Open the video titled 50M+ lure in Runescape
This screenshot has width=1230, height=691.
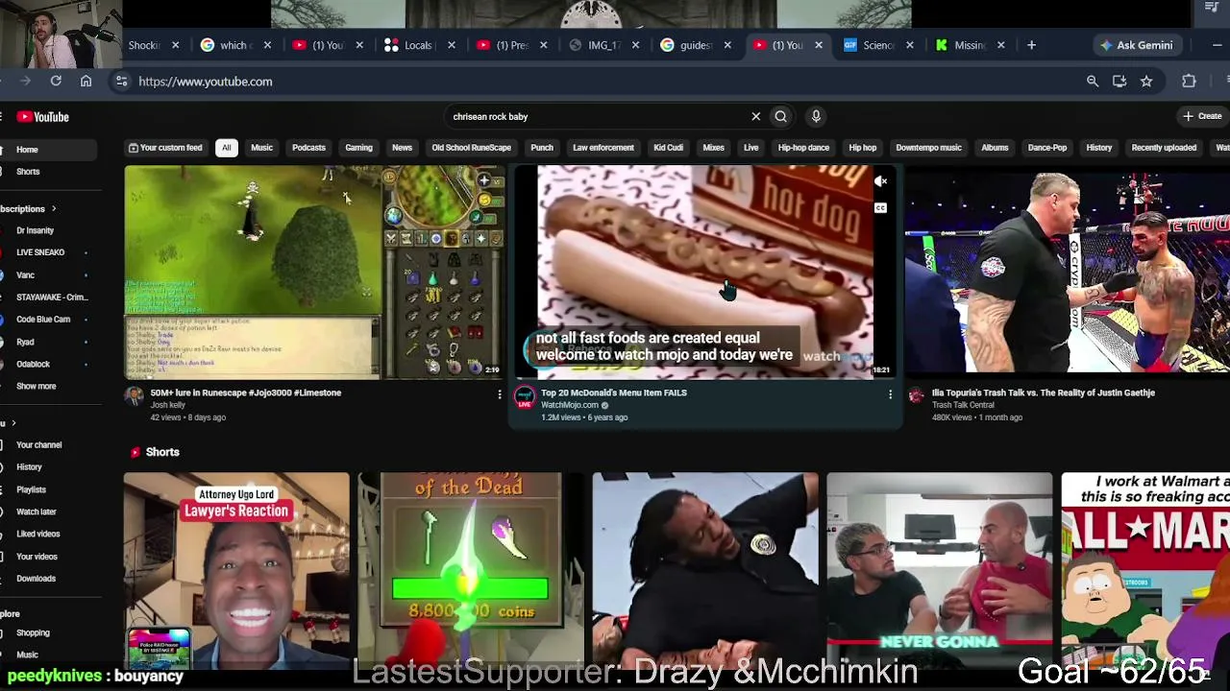click(x=246, y=393)
